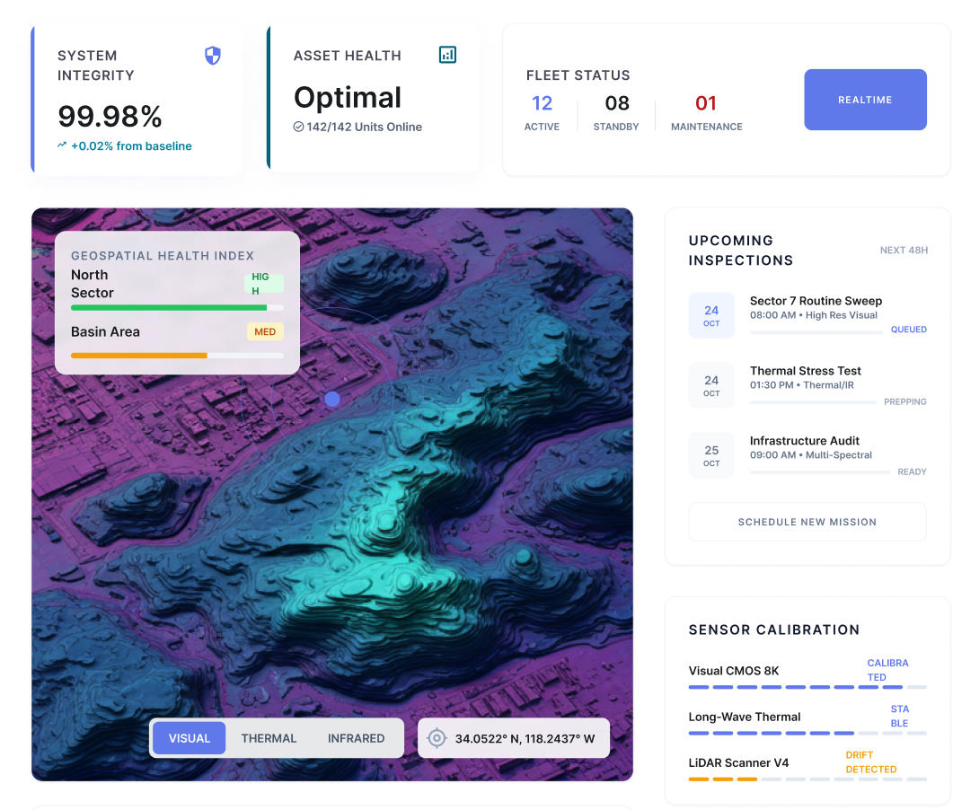Click the crosshair location icon
The image size is (953, 810).
[x=437, y=738]
